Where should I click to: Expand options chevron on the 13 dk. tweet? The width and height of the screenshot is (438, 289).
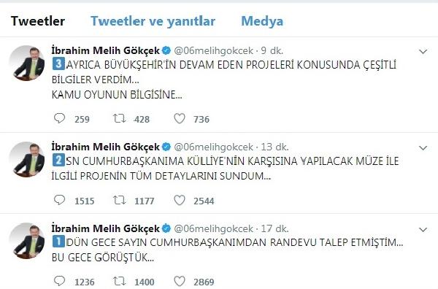423,147
